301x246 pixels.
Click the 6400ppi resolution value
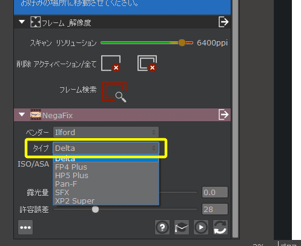pyautogui.click(x=212, y=43)
